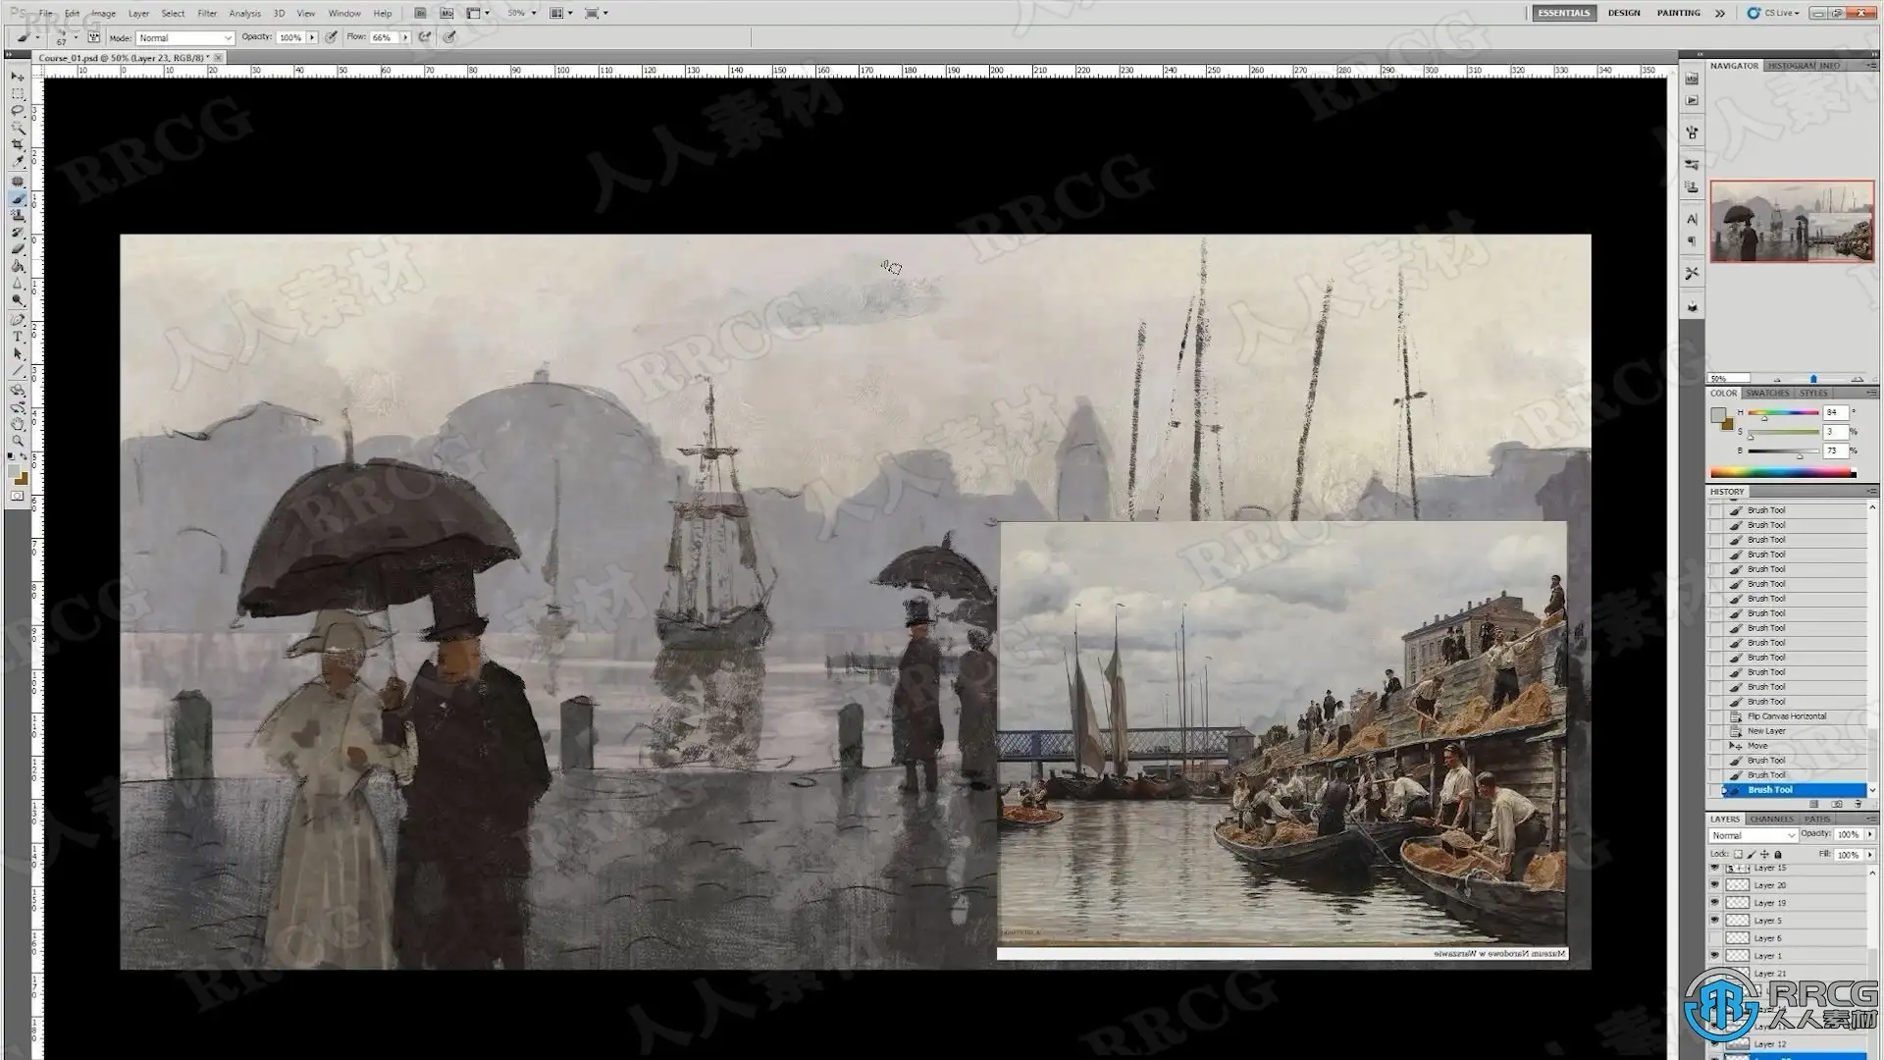This screenshot has height=1060, width=1884.
Task: Click Flip Canvas Horizontal history state
Action: (x=1786, y=716)
